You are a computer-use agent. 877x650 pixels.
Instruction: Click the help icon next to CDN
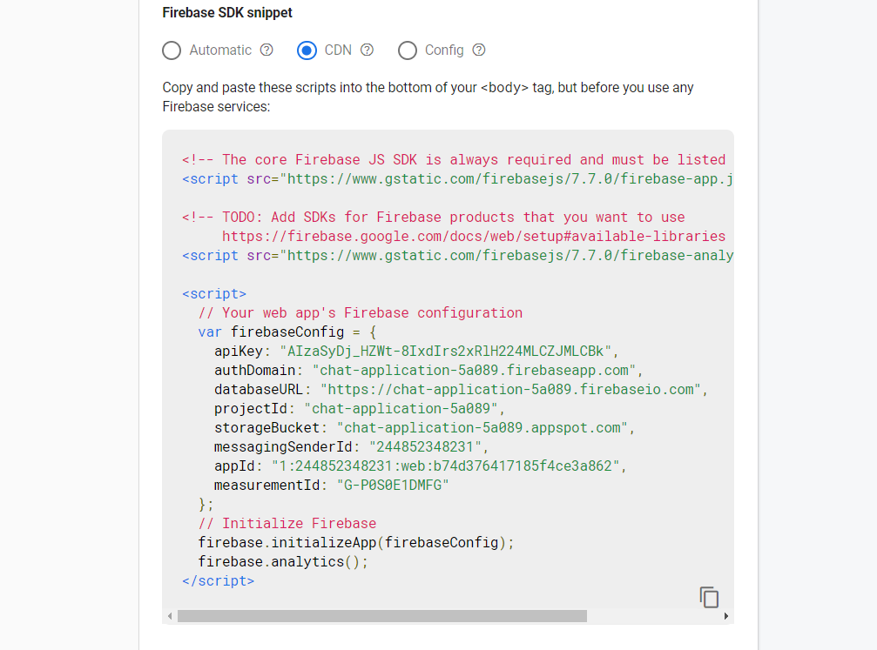pyautogui.click(x=367, y=50)
